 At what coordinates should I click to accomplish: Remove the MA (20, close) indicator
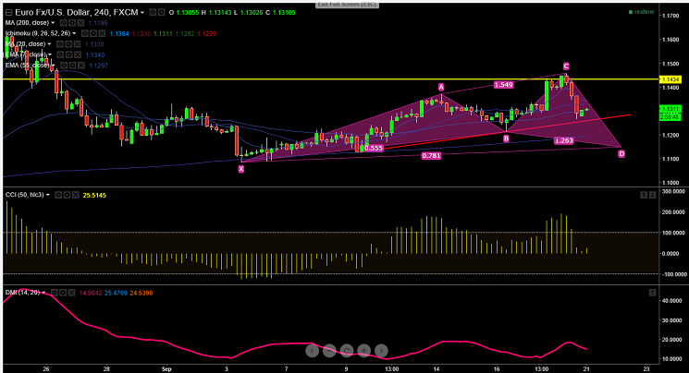point(77,44)
